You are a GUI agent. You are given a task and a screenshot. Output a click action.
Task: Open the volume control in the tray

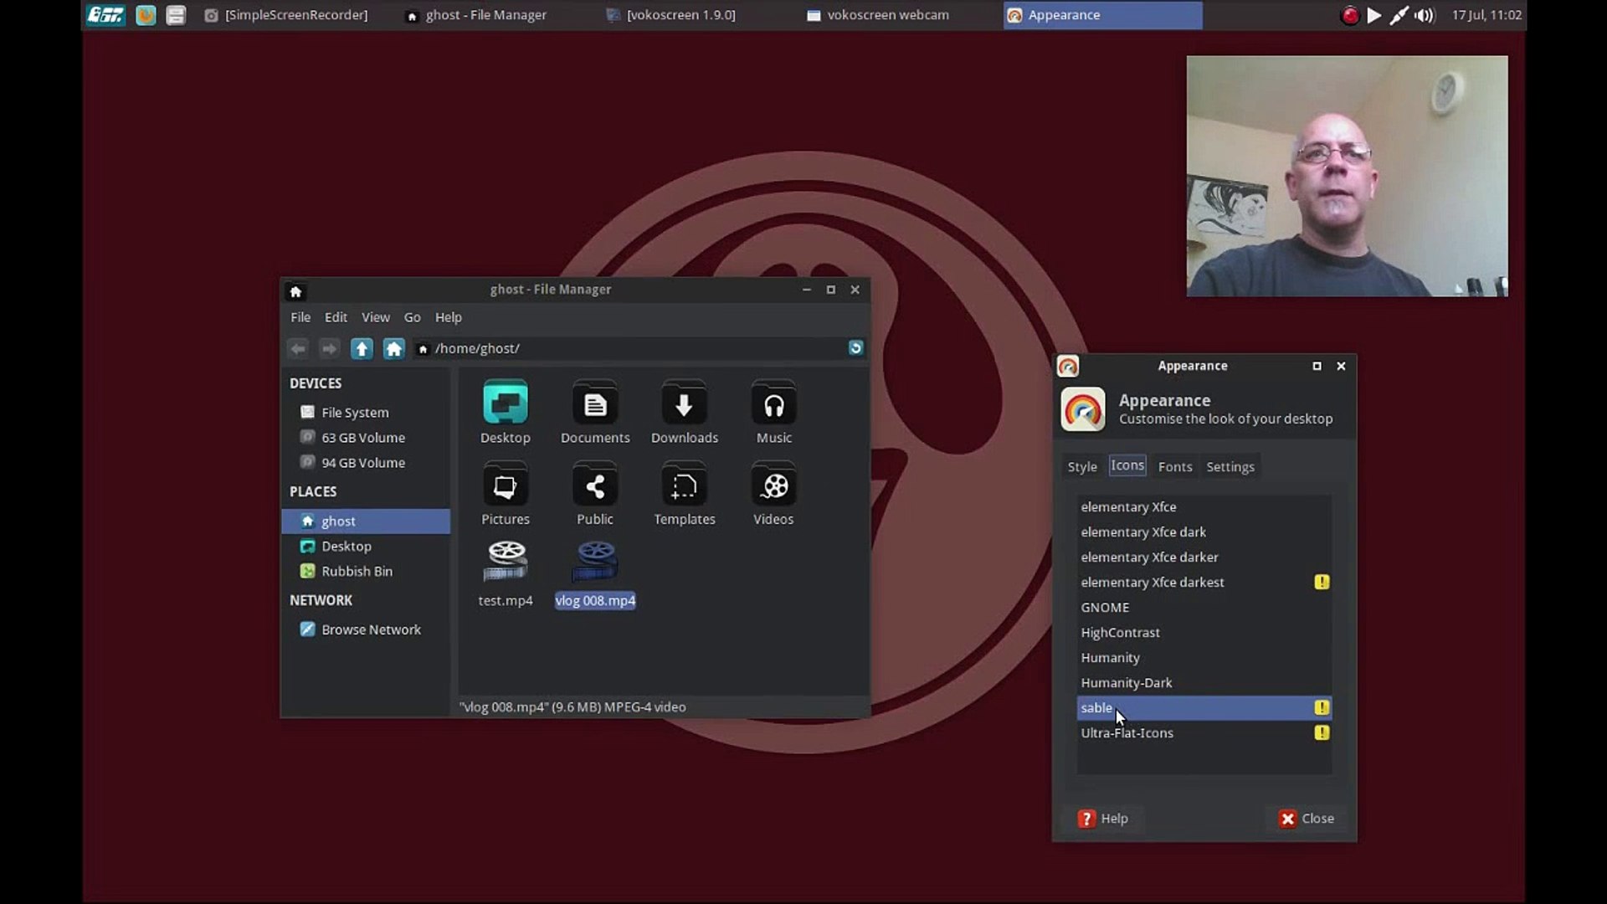tap(1425, 15)
